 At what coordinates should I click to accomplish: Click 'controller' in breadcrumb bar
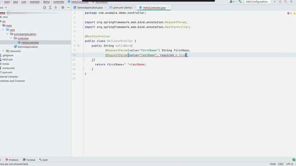[59, 2]
